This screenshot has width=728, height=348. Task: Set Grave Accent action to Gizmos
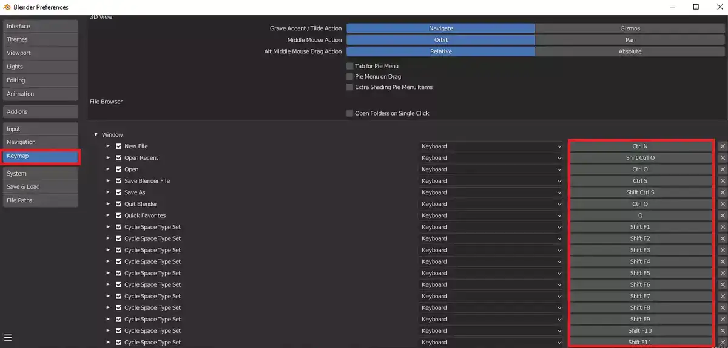point(630,28)
